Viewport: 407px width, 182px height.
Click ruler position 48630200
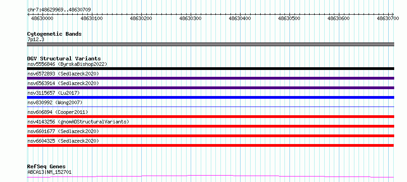pyautogui.click(x=141, y=18)
